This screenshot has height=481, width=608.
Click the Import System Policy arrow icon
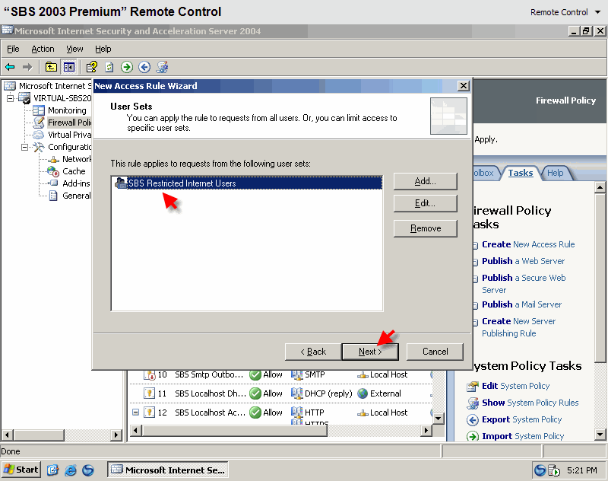click(472, 436)
